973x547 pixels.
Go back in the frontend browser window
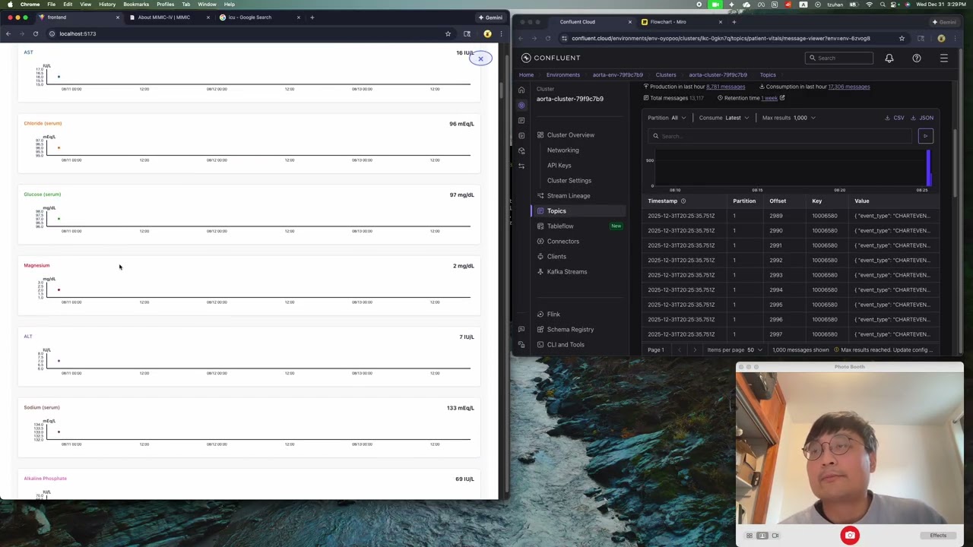tap(8, 33)
